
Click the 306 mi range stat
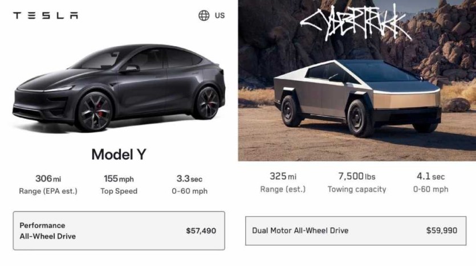pos(48,185)
